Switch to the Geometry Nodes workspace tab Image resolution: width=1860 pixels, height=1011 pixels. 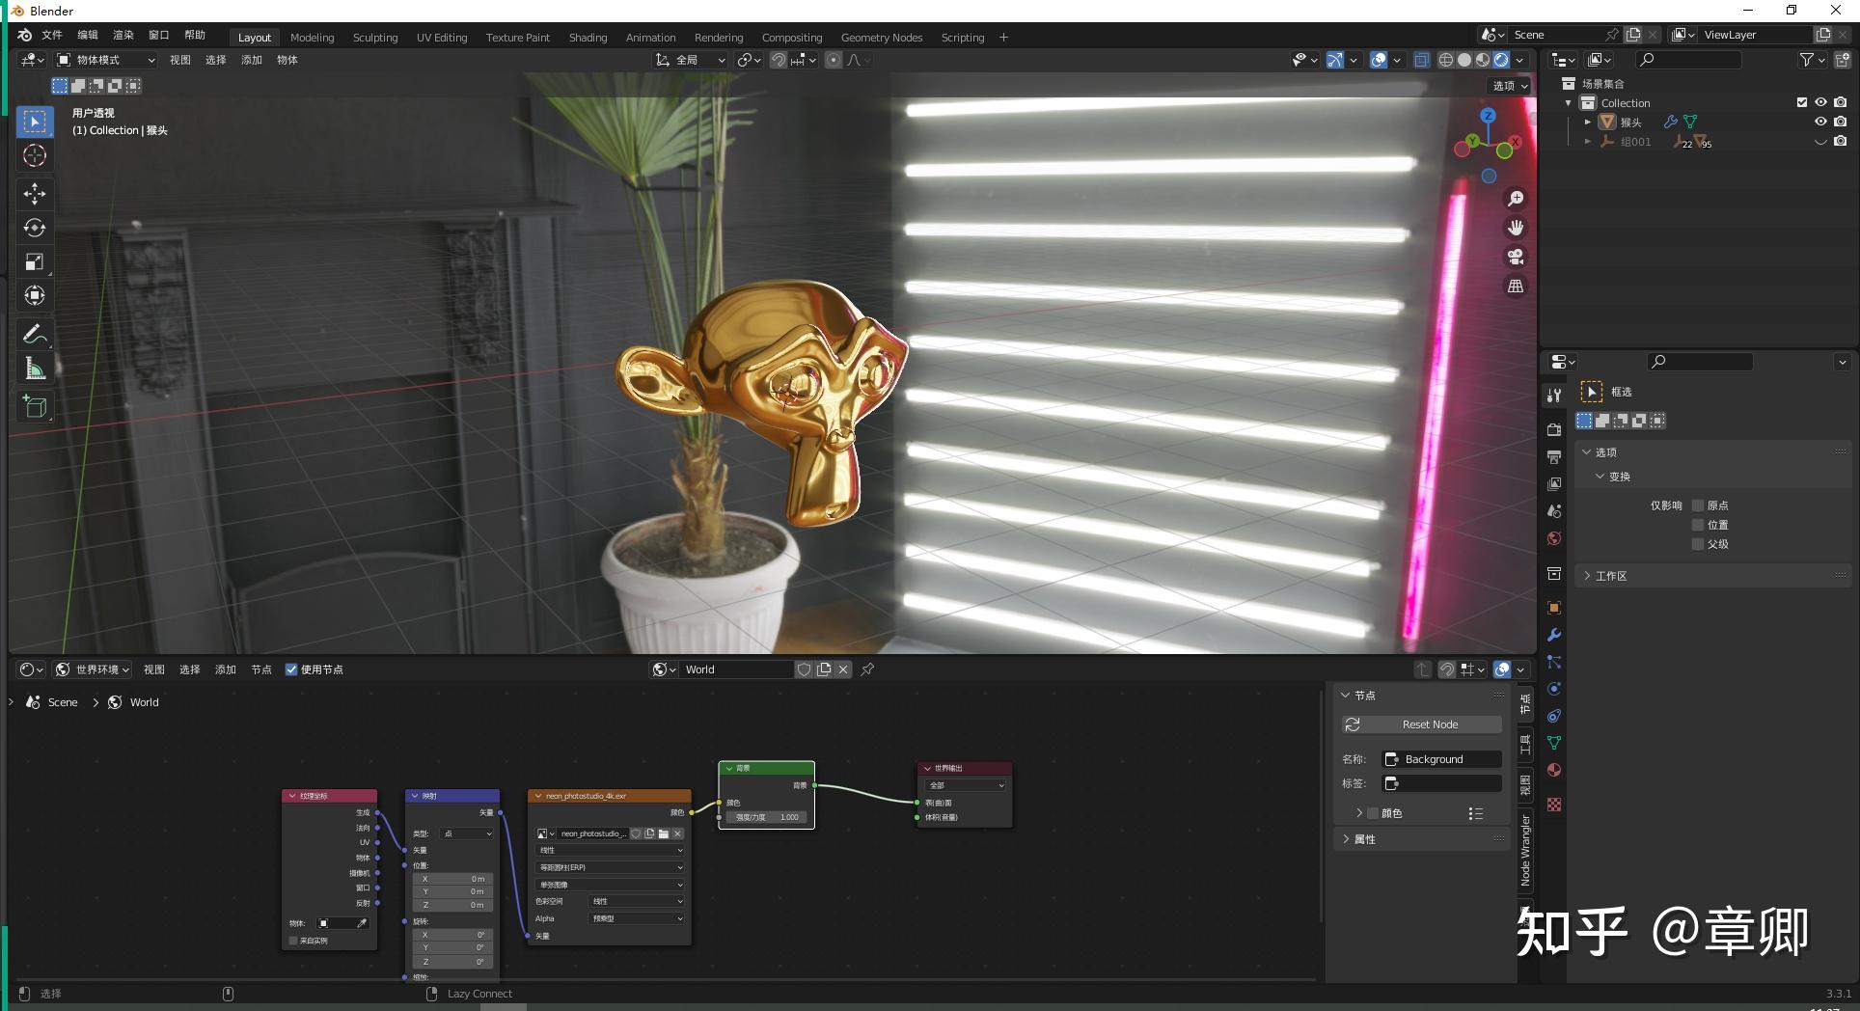(881, 38)
